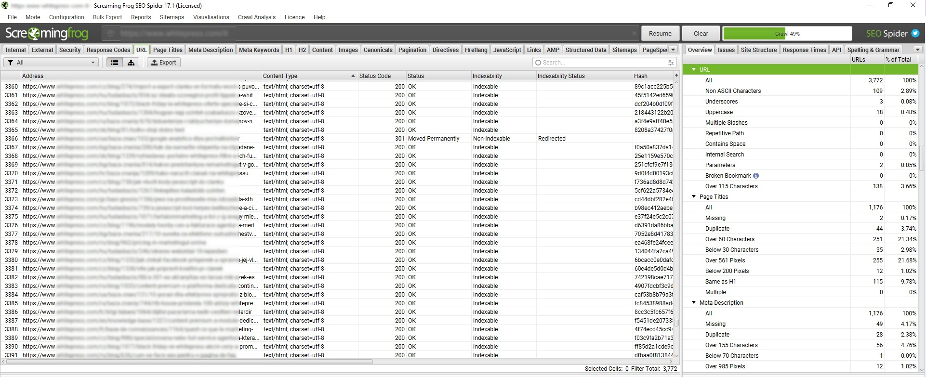Open right panel tabs overflow dropdown
Screen dimensions: 926x377
pyautogui.click(x=917, y=50)
